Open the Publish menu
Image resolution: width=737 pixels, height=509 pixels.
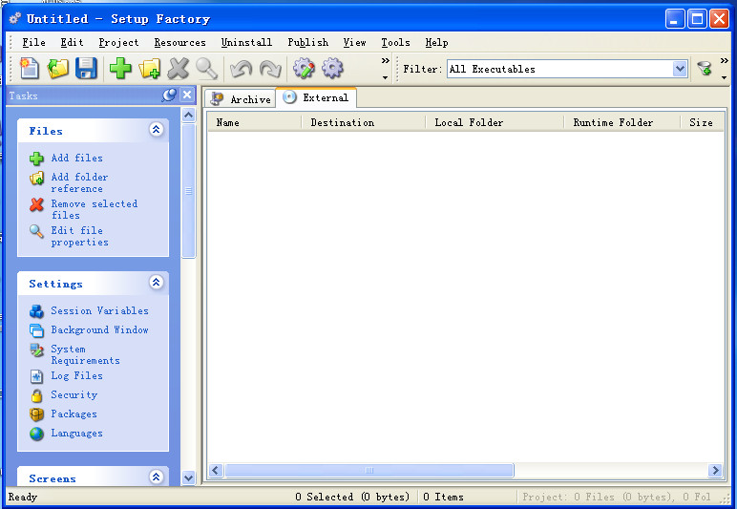[x=307, y=42]
